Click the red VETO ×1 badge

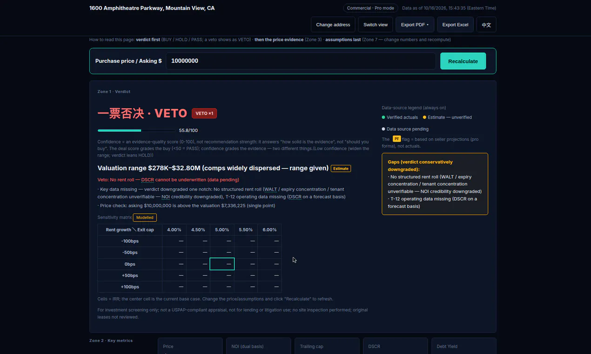pyautogui.click(x=204, y=113)
